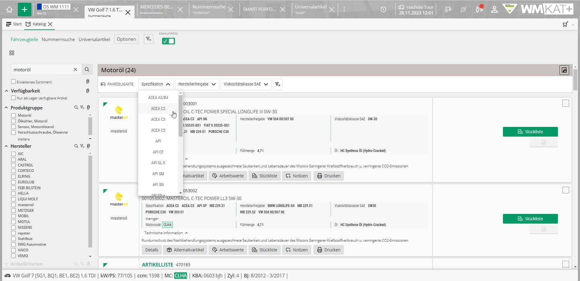Image resolution: width=580 pixels, height=281 pixels.
Task: Open the notifications icon with red dot
Action: pyautogui.click(x=479, y=9)
